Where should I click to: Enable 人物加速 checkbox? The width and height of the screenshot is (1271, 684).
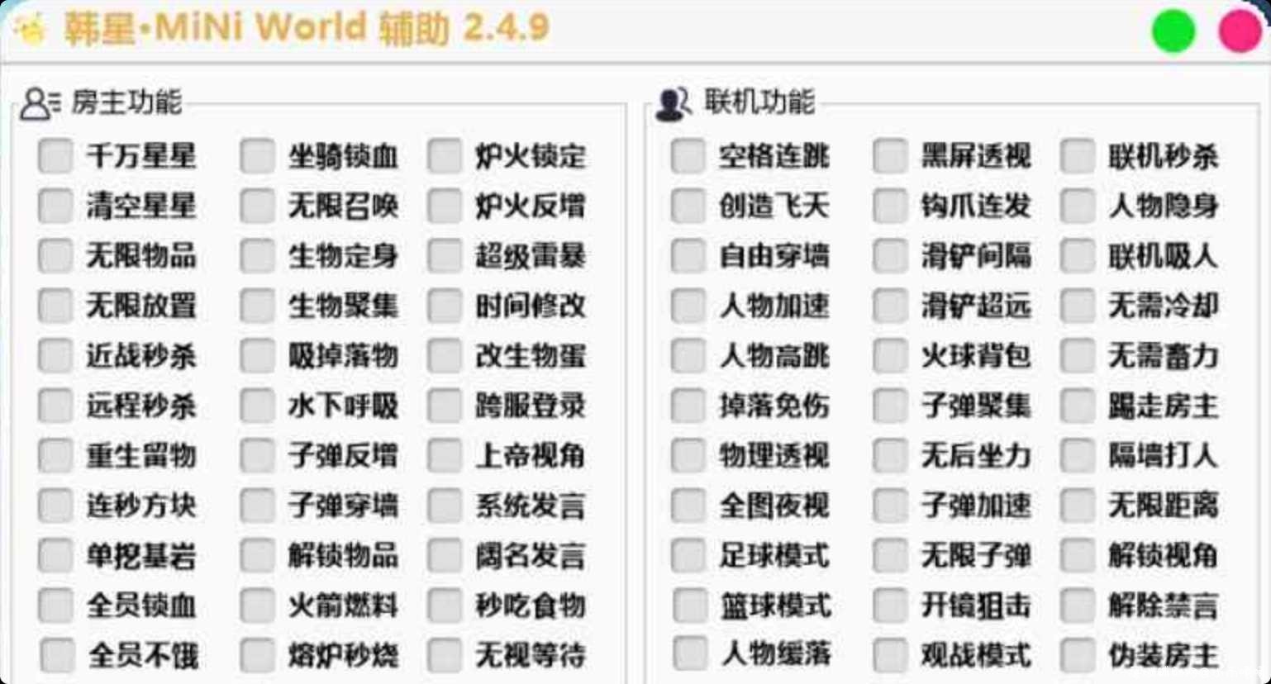[688, 306]
